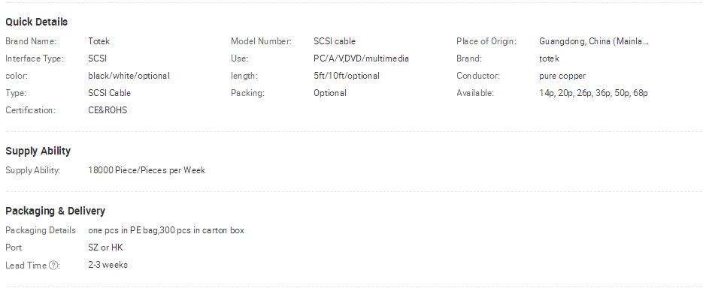Click the Packing value Optional
The width and height of the screenshot is (709, 291).
point(330,94)
